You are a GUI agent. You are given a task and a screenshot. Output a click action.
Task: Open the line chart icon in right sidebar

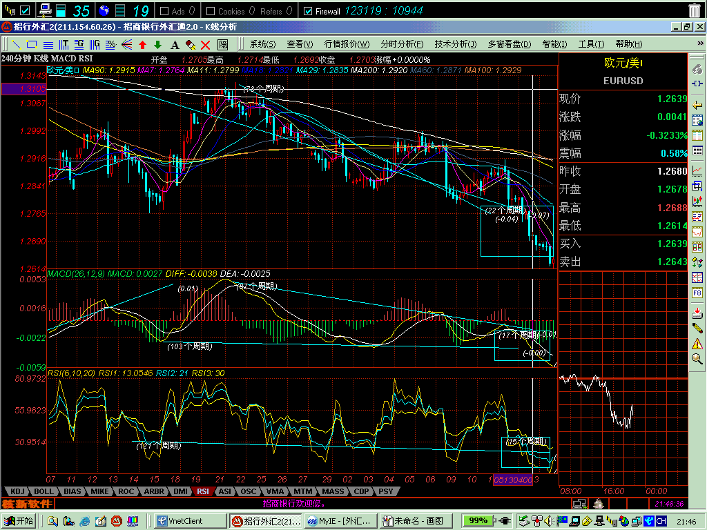tap(697, 171)
